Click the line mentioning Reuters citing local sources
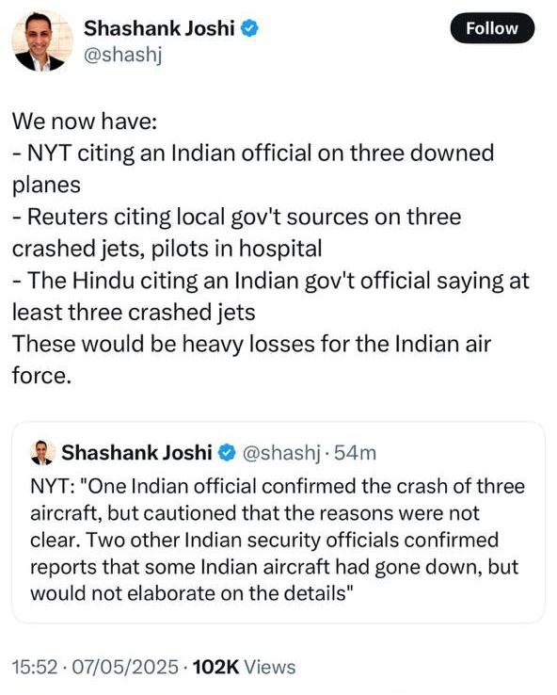 237,233
